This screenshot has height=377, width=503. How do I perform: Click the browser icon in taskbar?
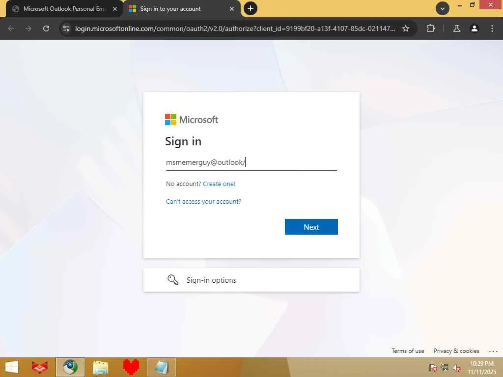tap(70, 367)
